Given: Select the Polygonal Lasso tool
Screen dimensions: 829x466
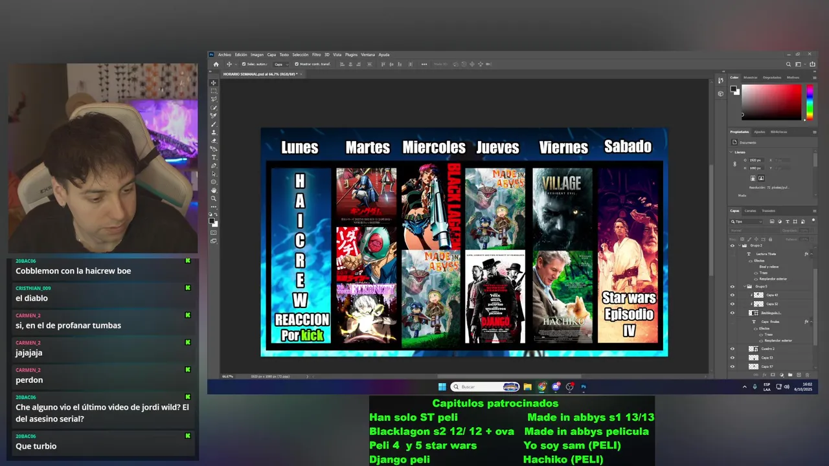Looking at the screenshot, I should coord(213,99).
